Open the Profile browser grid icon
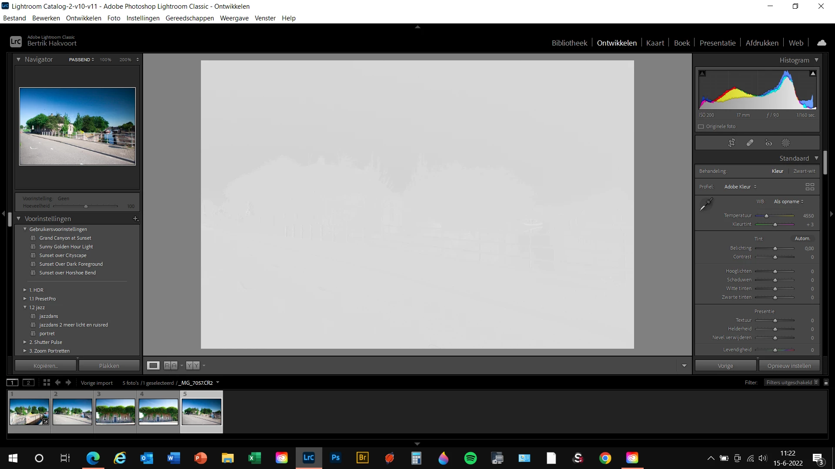 pyautogui.click(x=809, y=187)
